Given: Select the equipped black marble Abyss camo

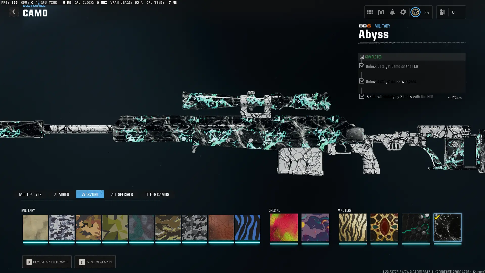Looking at the screenshot, I should tap(448, 227).
